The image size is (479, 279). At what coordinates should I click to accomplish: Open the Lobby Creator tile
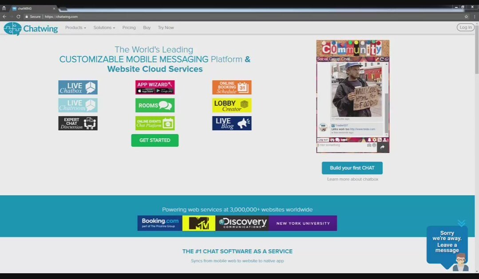[x=232, y=105]
